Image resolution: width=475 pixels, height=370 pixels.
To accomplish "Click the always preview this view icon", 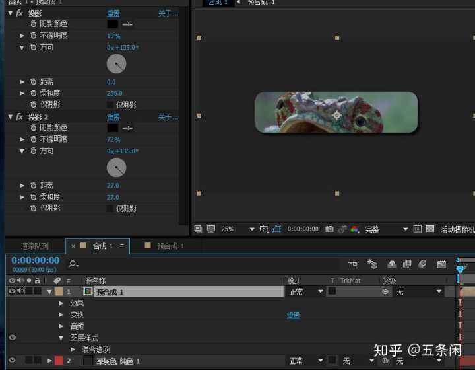I will (x=199, y=229).
